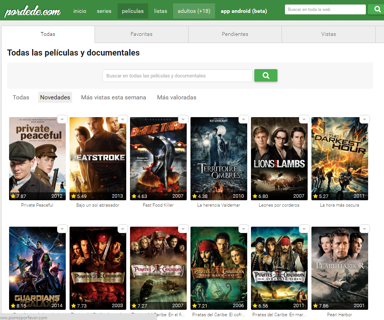Open dropdown on Le Territoire des Ombres poster

(244, 119)
